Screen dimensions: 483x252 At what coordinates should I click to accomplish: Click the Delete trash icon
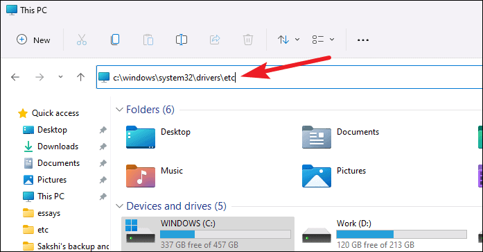coord(248,40)
